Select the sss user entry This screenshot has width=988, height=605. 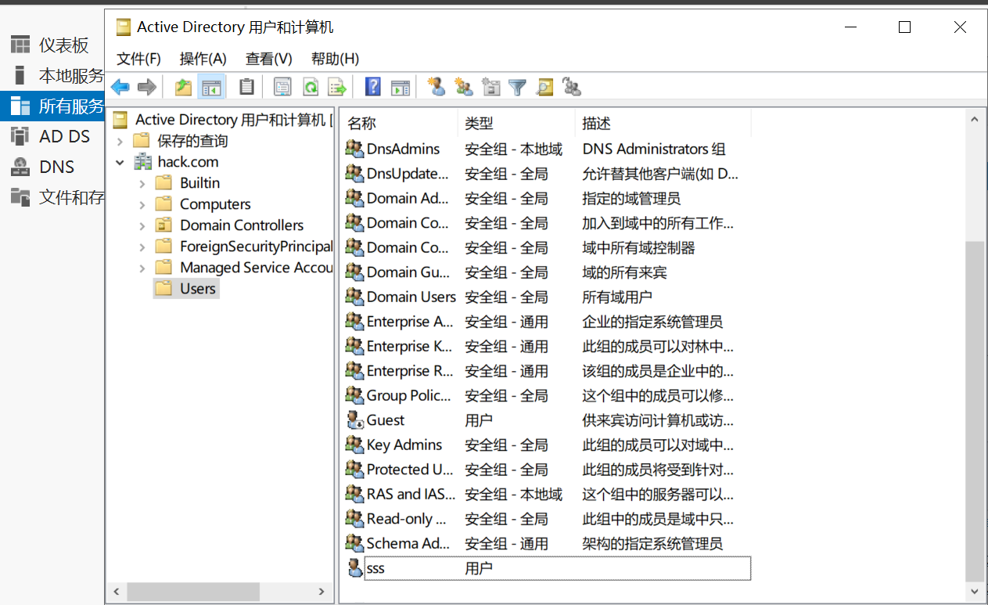pyautogui.click(x=375, y=568)
